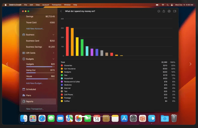The image size is (198, 128).
Task: Click the orange Car Insurance legend dot
Action: (62, 69)
